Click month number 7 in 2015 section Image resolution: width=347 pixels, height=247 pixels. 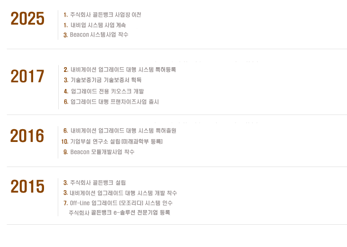click(x=65, y=203)
